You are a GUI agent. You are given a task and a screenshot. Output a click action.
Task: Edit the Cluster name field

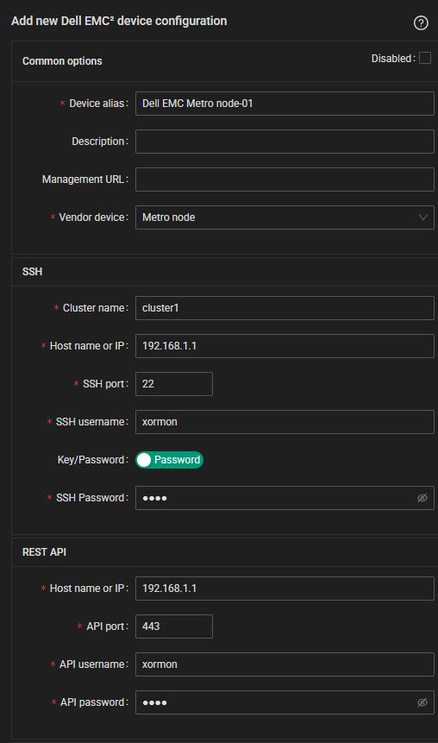285,308
